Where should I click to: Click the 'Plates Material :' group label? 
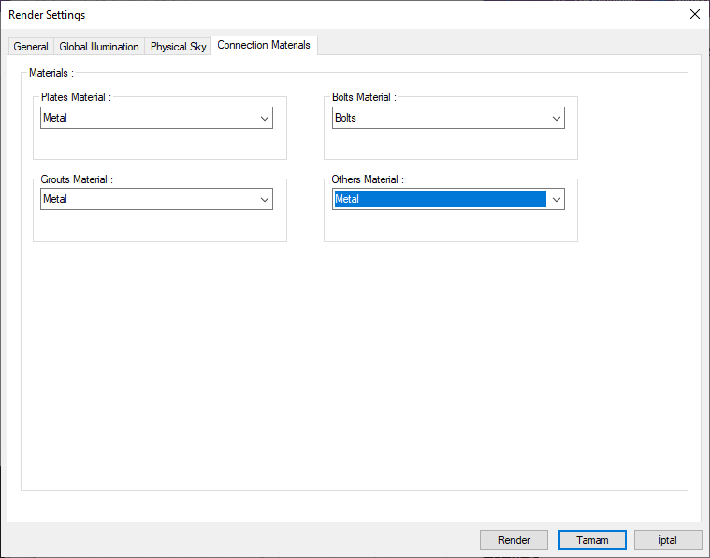tap(76, 97)
